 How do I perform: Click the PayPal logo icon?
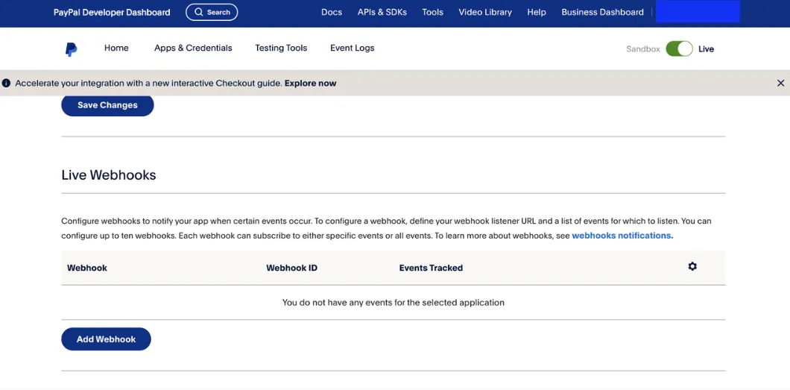tap(71, 49)
